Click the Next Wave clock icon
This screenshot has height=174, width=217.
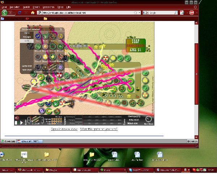(148, 119)
